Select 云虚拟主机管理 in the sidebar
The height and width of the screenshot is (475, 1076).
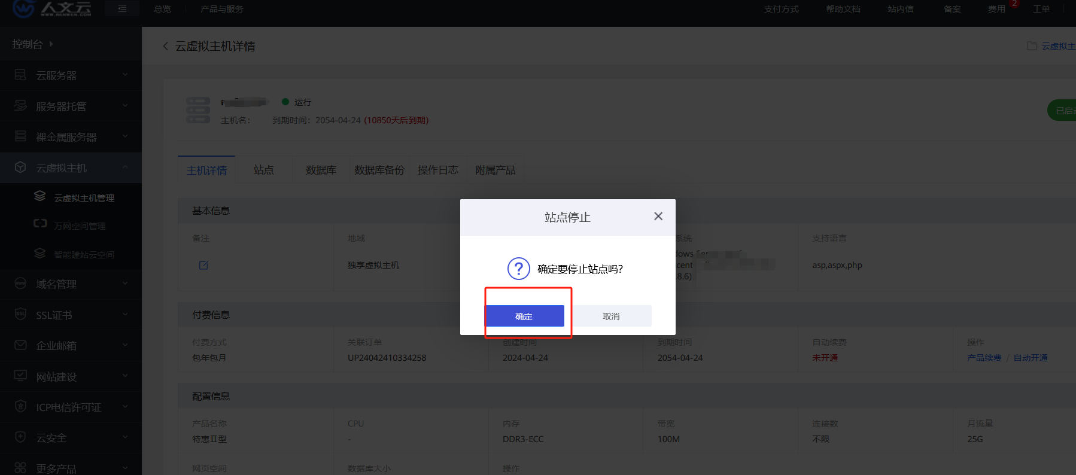tap(84, 198)
